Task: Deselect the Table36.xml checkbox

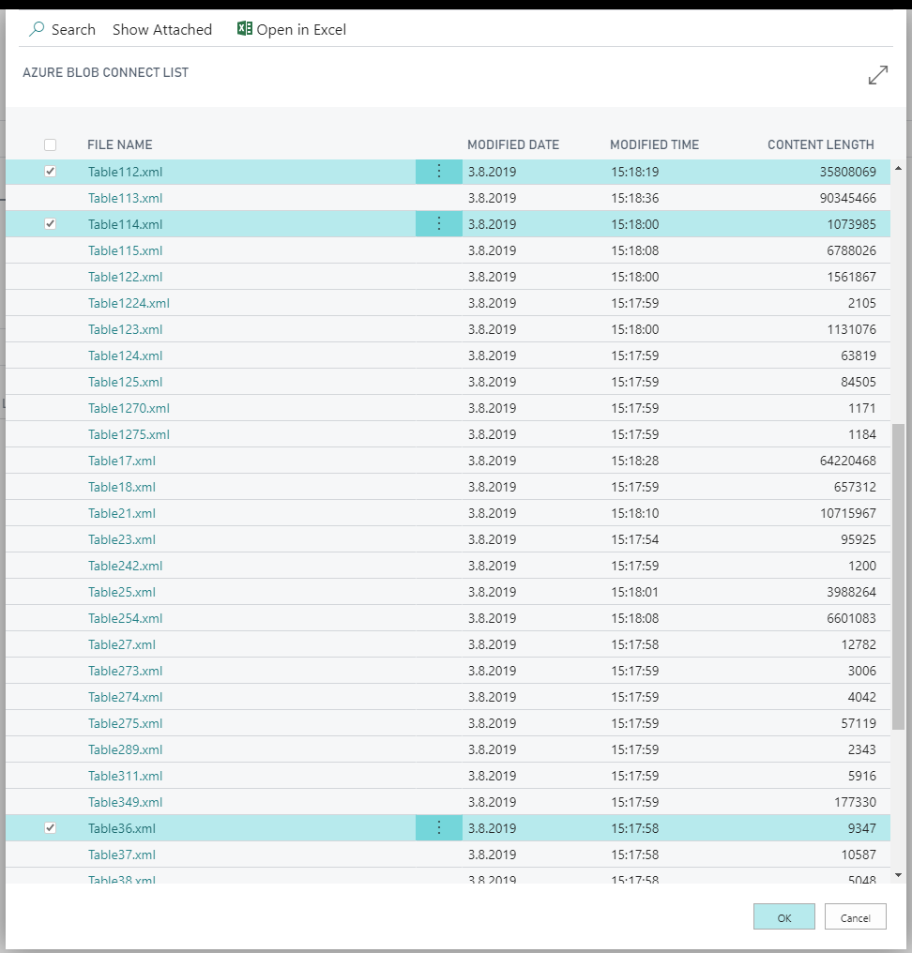Action: tap(51, 828)
